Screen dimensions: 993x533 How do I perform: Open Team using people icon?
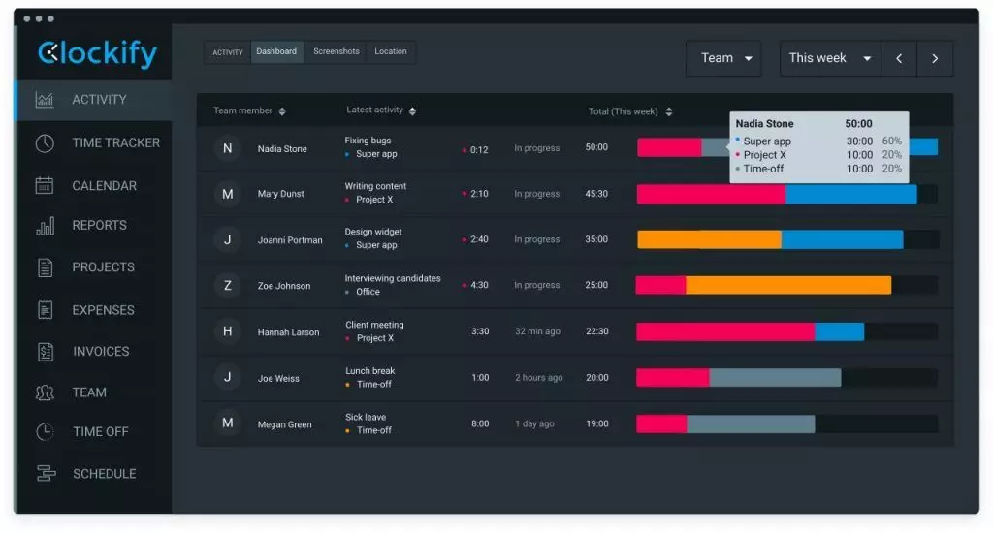pyautogui.click(x=45, y=392)
